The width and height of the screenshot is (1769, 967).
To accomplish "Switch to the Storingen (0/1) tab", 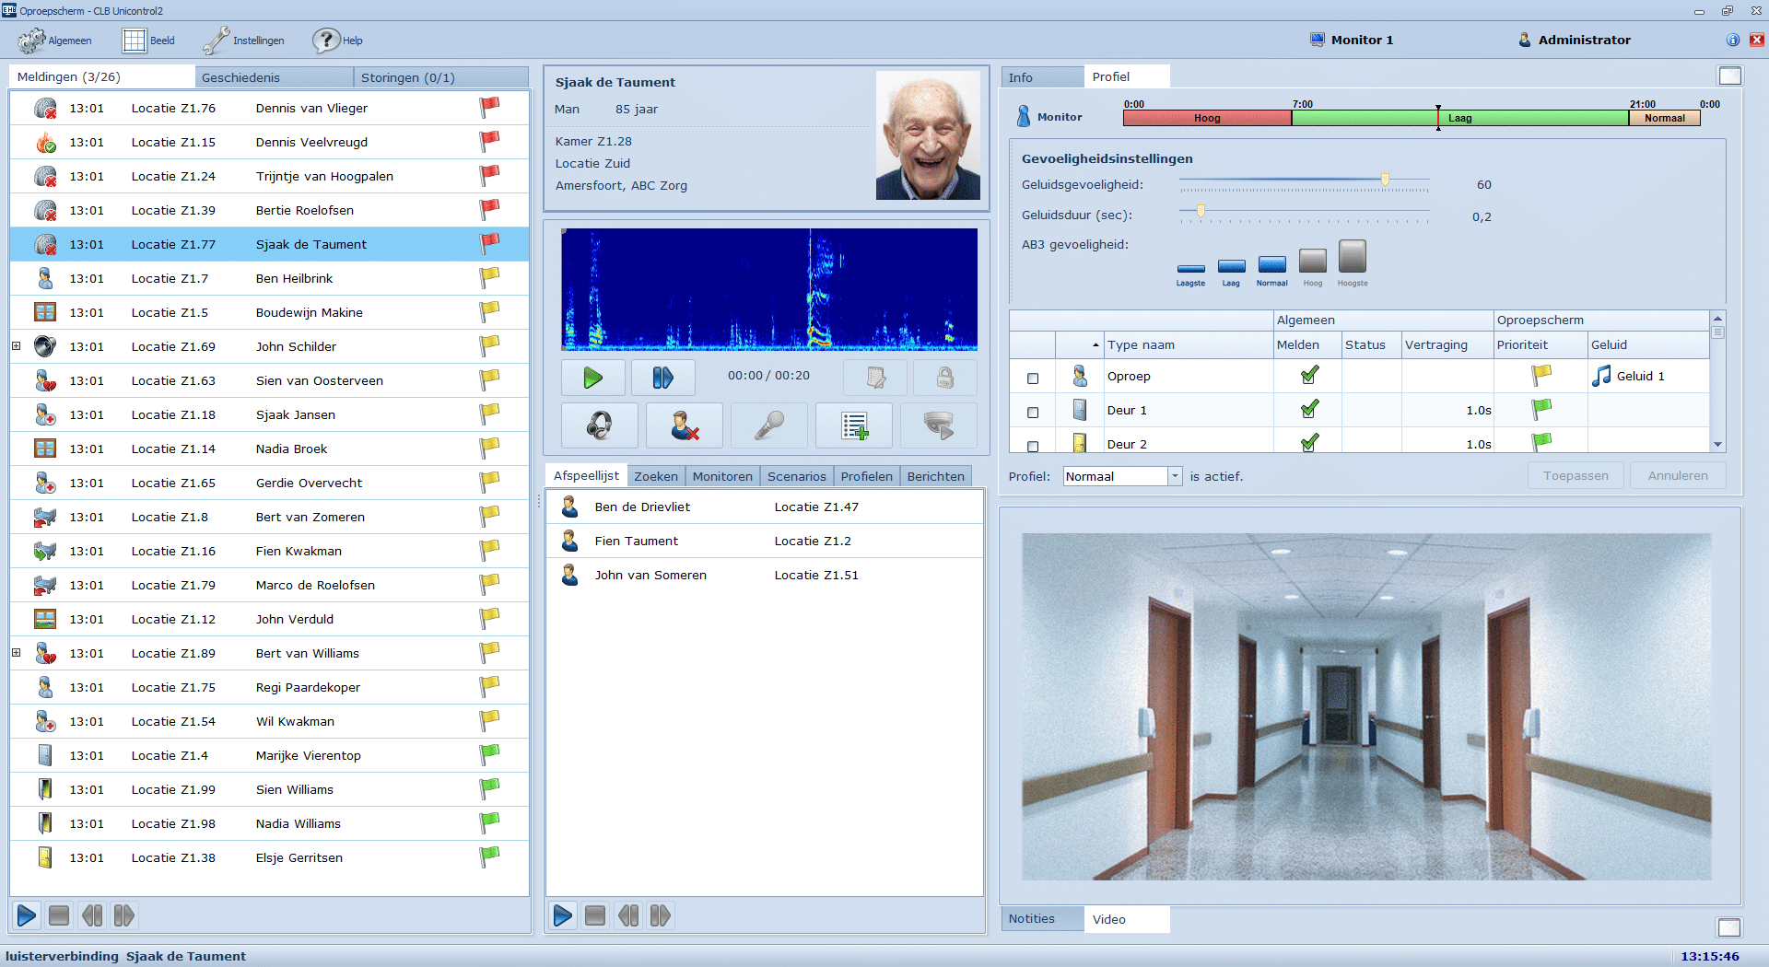I will click(x=407, y=77).
